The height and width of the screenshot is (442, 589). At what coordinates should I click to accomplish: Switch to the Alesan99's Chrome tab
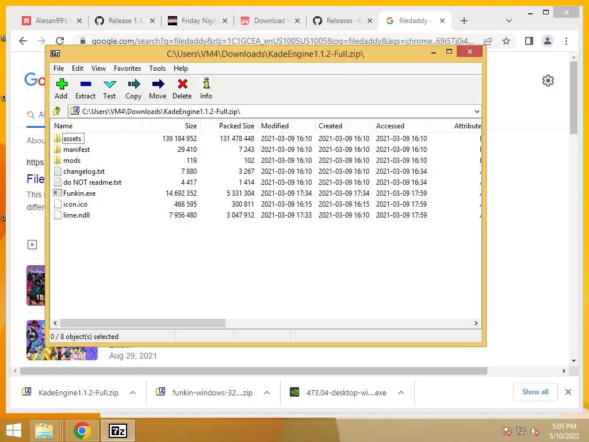(51, 21)
